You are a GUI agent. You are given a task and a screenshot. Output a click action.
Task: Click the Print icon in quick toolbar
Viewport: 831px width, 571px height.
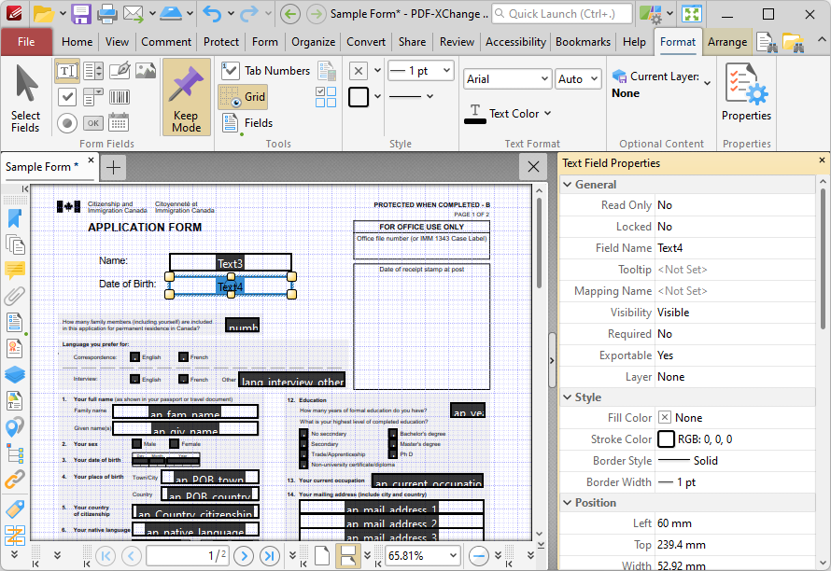(x=107, y=14)
